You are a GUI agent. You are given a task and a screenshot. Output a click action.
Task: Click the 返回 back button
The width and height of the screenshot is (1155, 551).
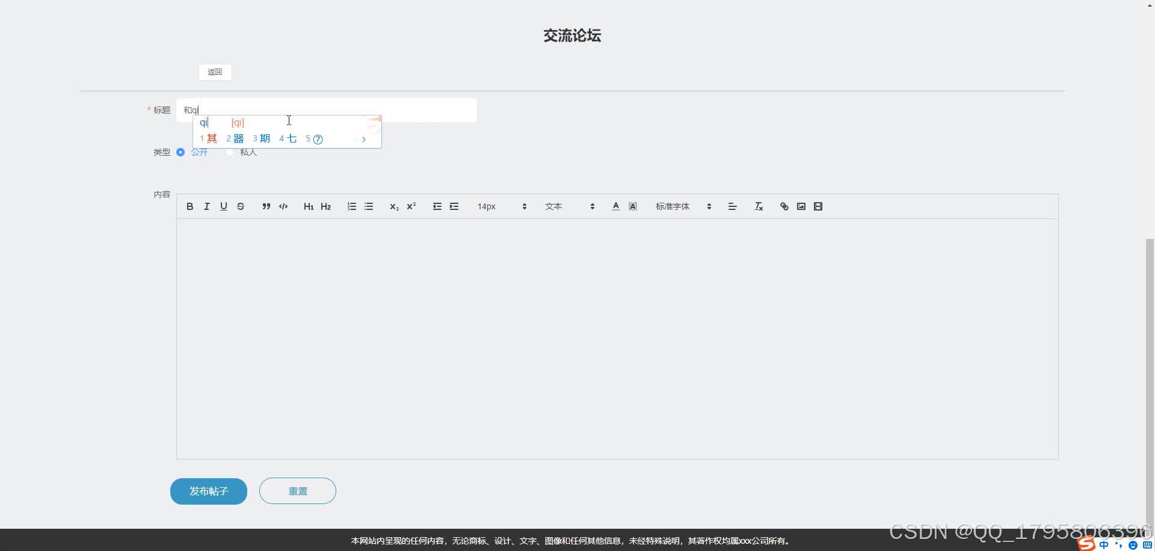click(215, 72)
